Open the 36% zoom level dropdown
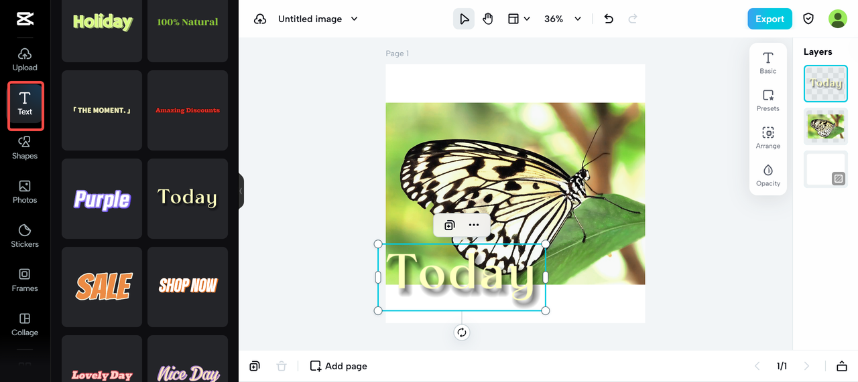The height and width of the screenshot is (382, 858). point(562,19)
